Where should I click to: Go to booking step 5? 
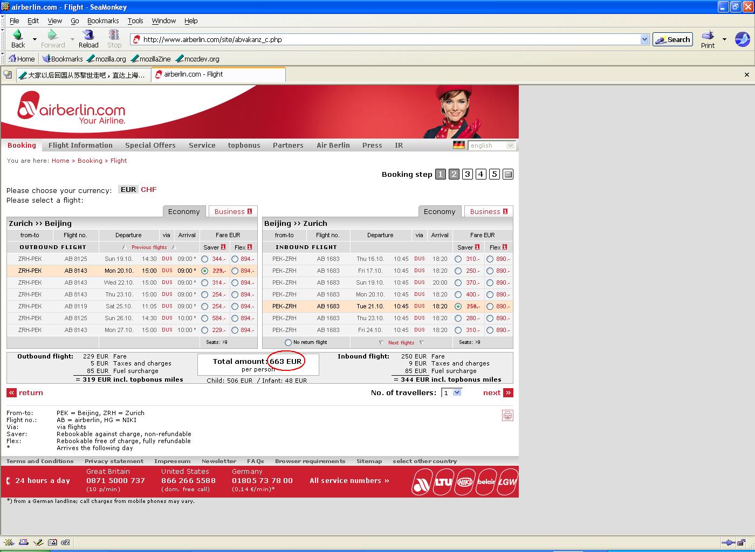point(495,174)
